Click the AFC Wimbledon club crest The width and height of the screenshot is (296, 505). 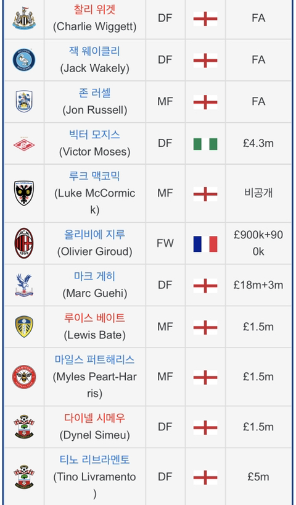[24, 193]
